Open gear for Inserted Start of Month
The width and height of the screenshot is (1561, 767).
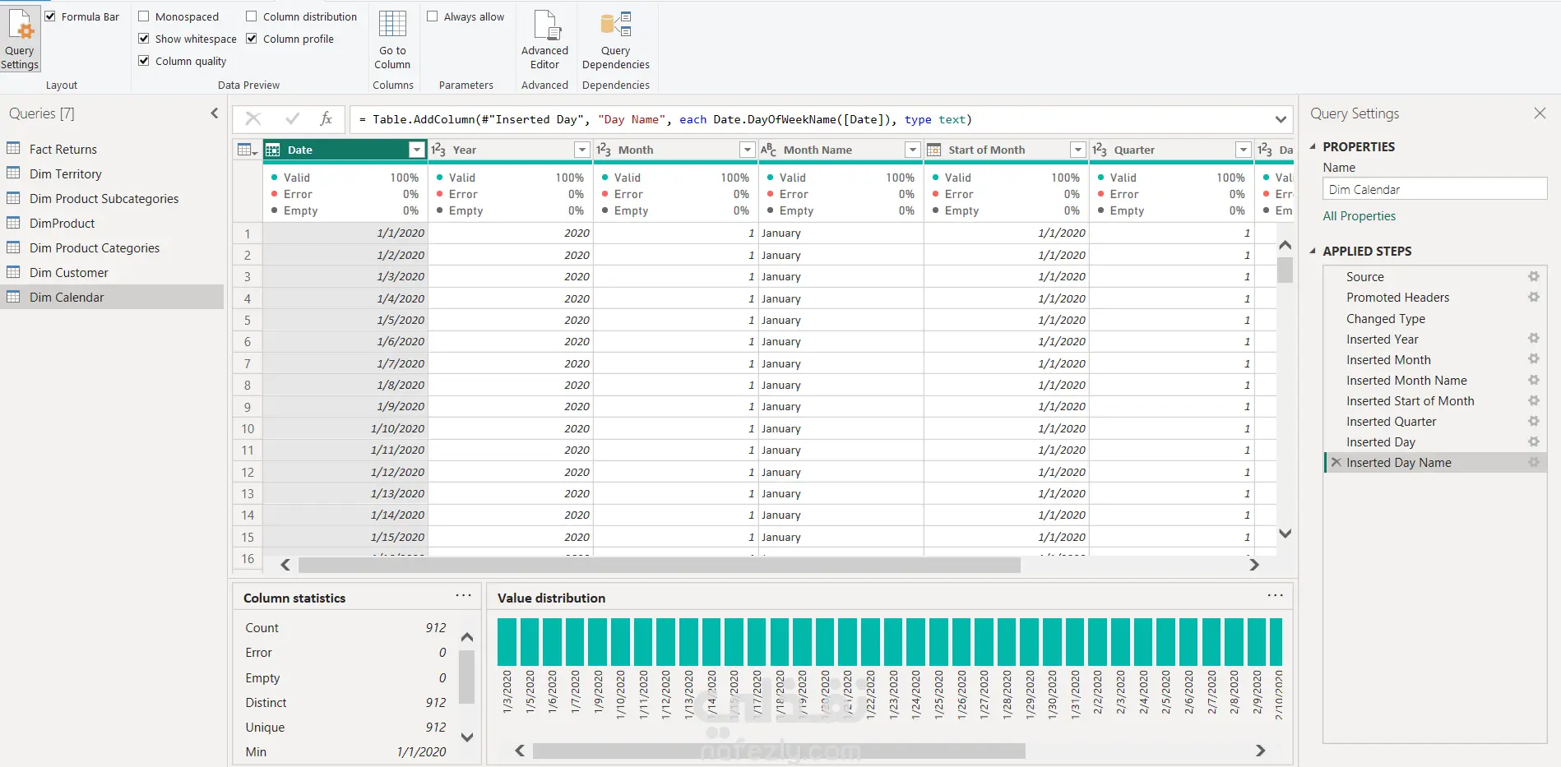[x=1534, y=400]
